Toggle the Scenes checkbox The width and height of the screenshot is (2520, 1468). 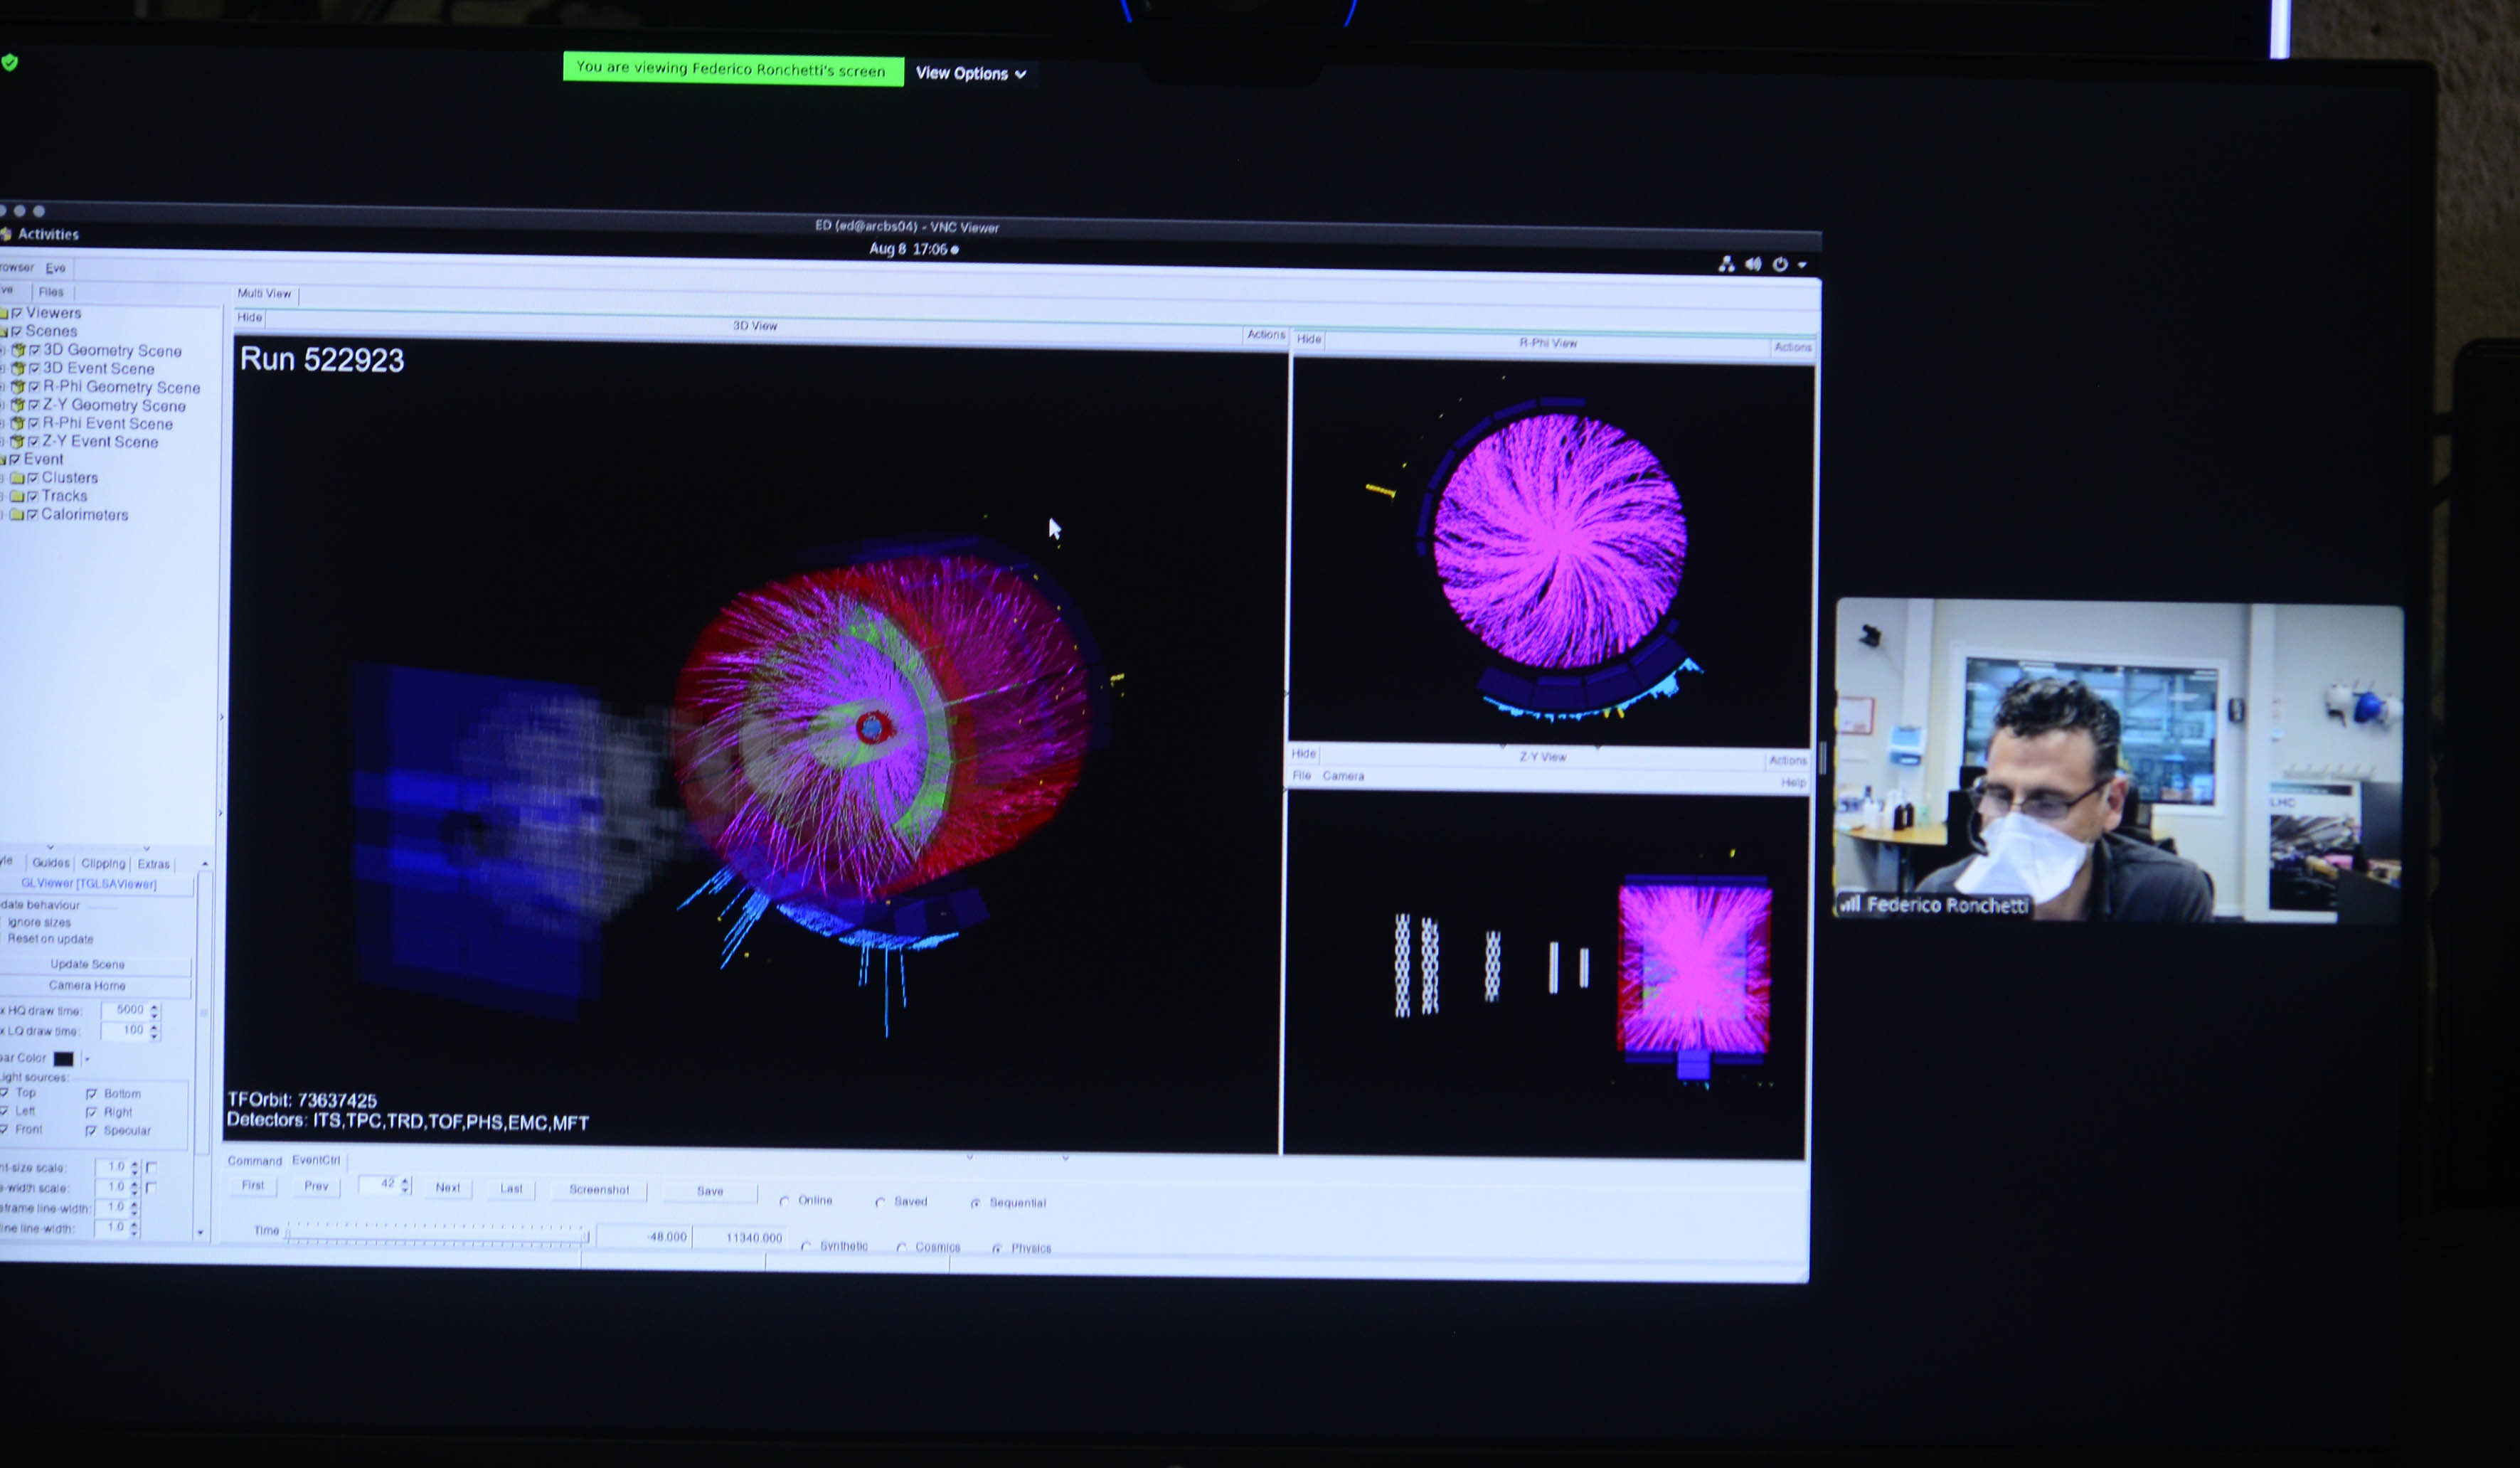click(16, 331)
